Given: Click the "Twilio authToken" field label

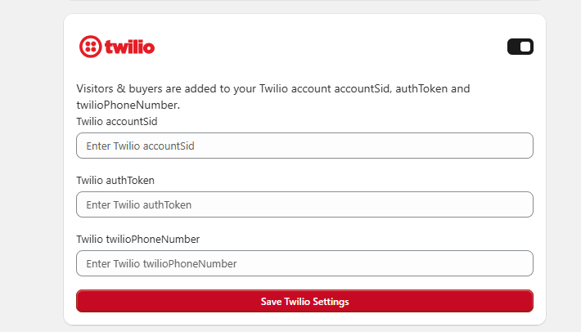Looking at the screenshot, I should [x=115, y=180].
